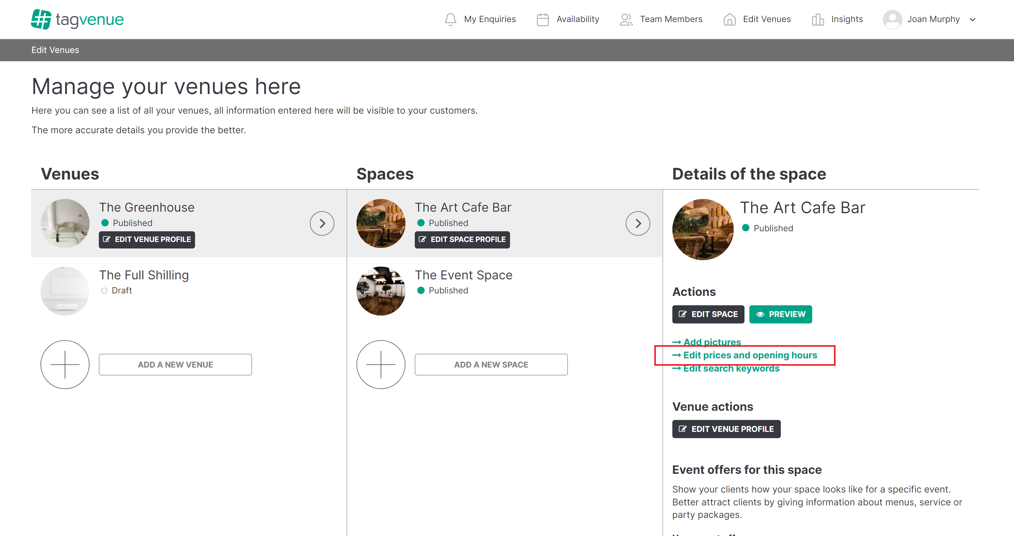Expand The Greenhouse with its chevron arrow
Screen dimensions: 1014x536
point(322,223)
